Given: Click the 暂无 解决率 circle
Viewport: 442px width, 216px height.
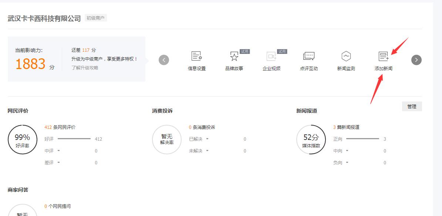Looking at the screenshot, I should coord(167,140).
